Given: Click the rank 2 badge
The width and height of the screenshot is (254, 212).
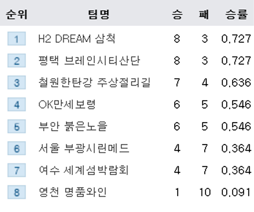Looking at the screenshot, I should 16,61.
